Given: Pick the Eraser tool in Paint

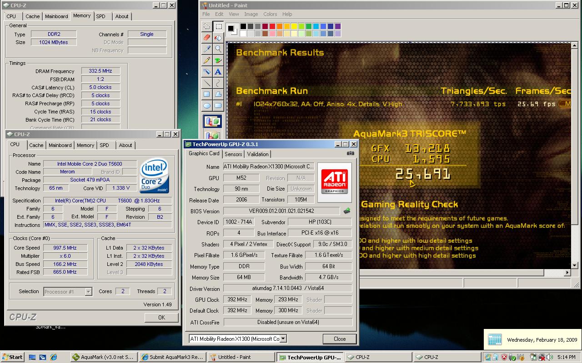Looking at the screenshot, I should [207, 38].
